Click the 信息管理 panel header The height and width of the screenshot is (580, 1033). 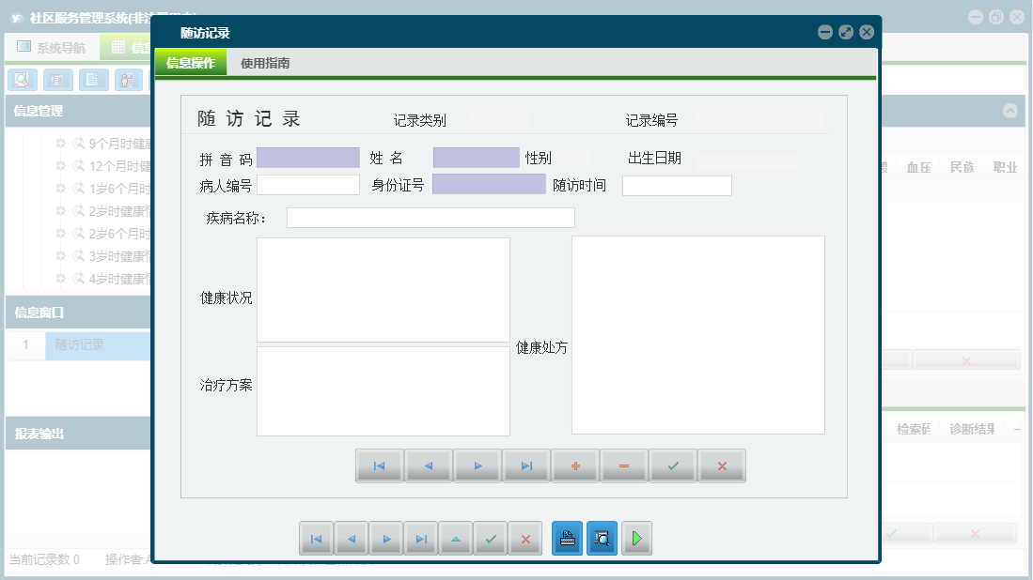78,111
